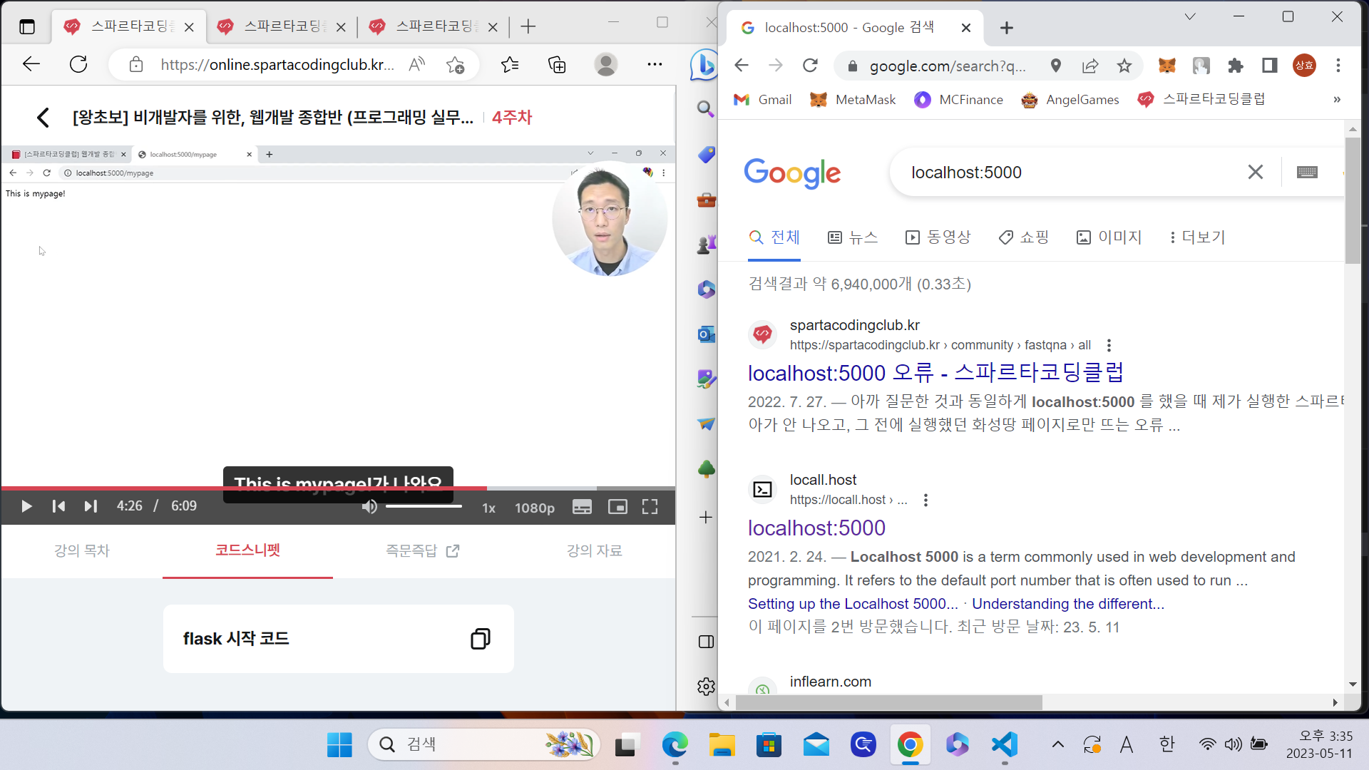Viewport: 1369px width, 770px height.
Task: Change the 1080p video quality setting
Action: tap(535, 508)
